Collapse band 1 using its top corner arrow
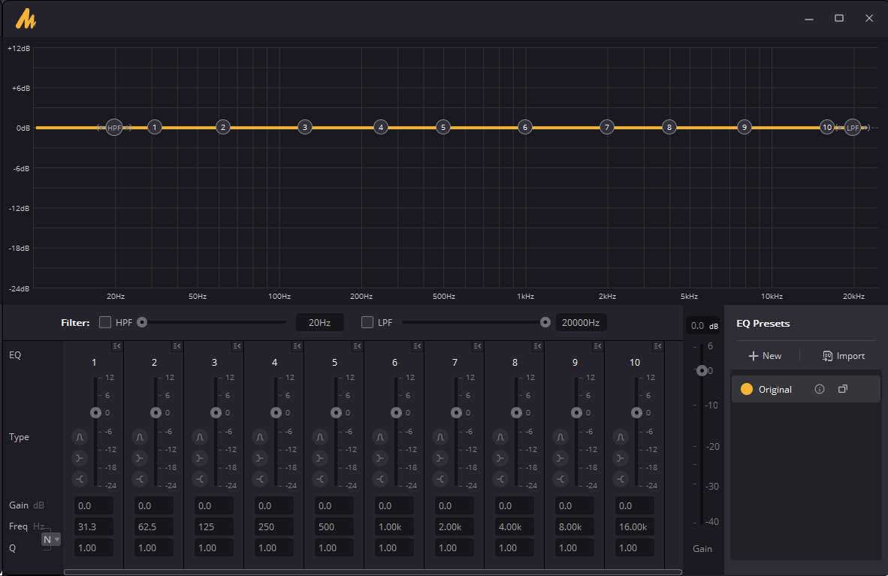 point(116,346)
